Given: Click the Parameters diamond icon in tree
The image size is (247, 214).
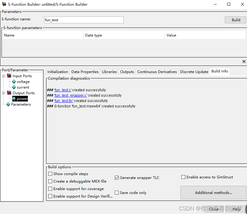Looking at the screenshot, I should pos(8,104).
